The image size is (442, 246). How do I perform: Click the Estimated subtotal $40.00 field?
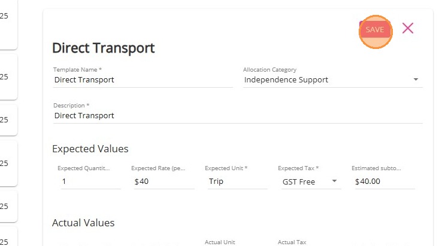pyautogui.click(x=383, y=182)
